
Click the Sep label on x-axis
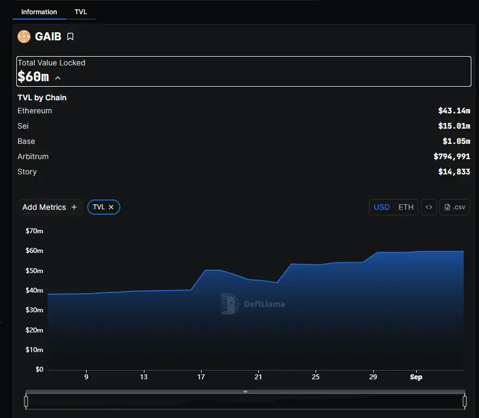click(x=416, y=377)
